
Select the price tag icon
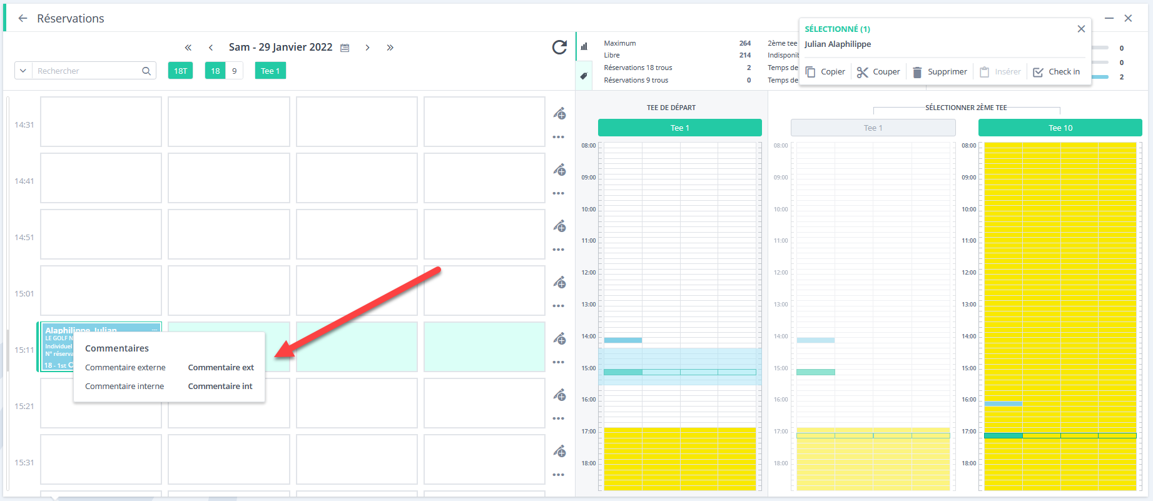(x=584, y=76)
